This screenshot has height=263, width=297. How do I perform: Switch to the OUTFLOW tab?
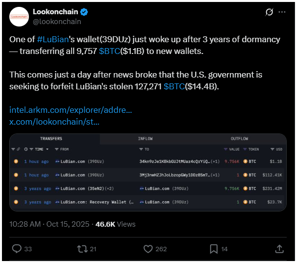coord(239,139)
